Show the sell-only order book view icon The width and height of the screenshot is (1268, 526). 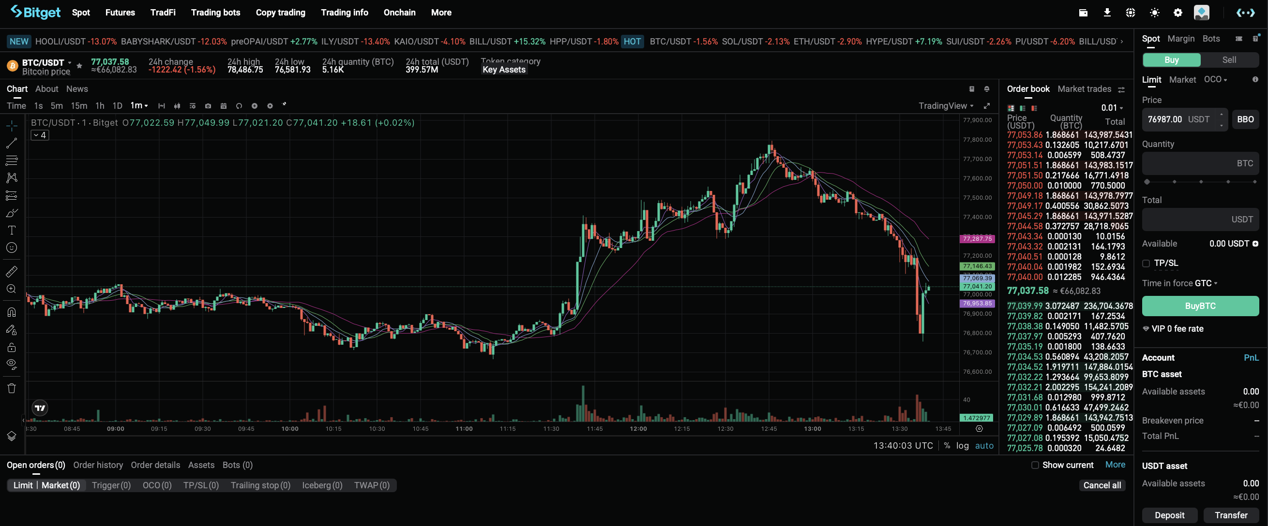tap(1034, 108)
